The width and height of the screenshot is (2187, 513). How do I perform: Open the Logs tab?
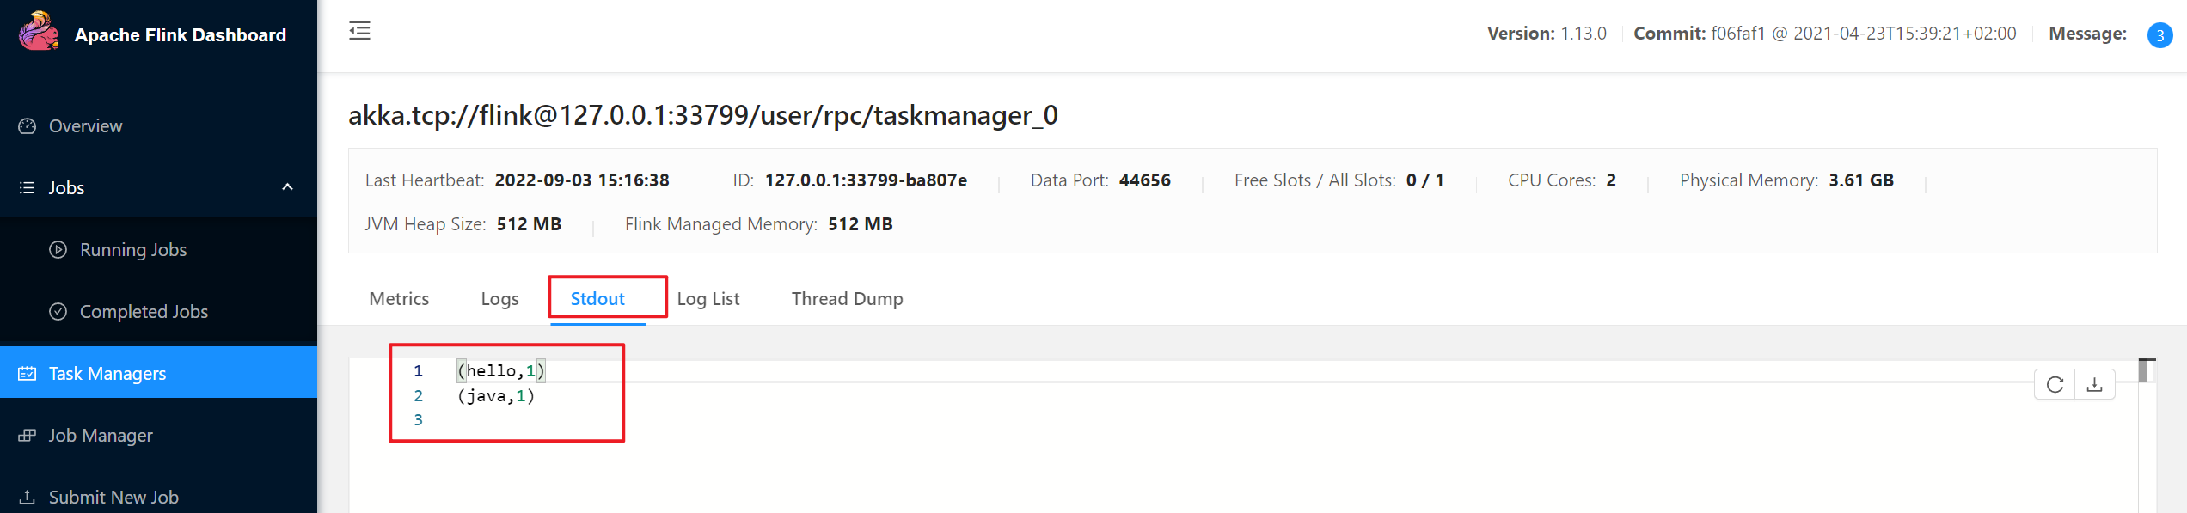[499, 299]
